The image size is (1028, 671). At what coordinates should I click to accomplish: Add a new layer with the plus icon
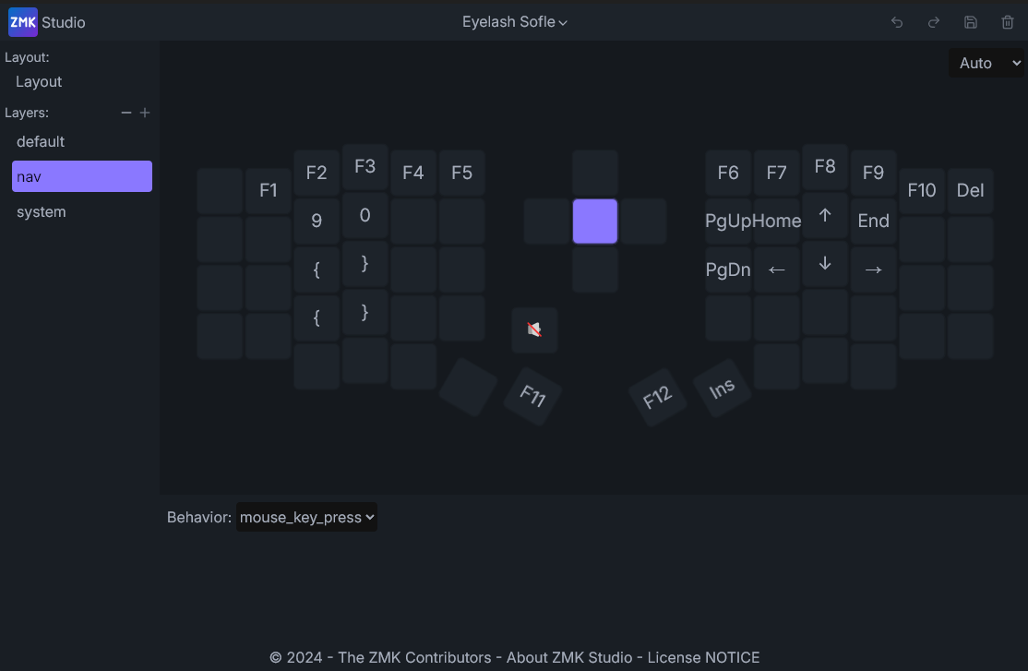click(145, 113)
